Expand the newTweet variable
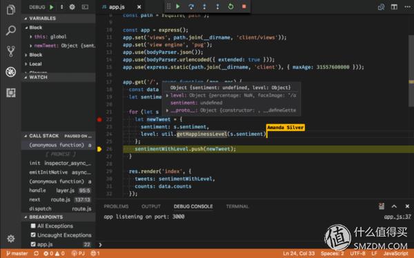 (31, 46)
